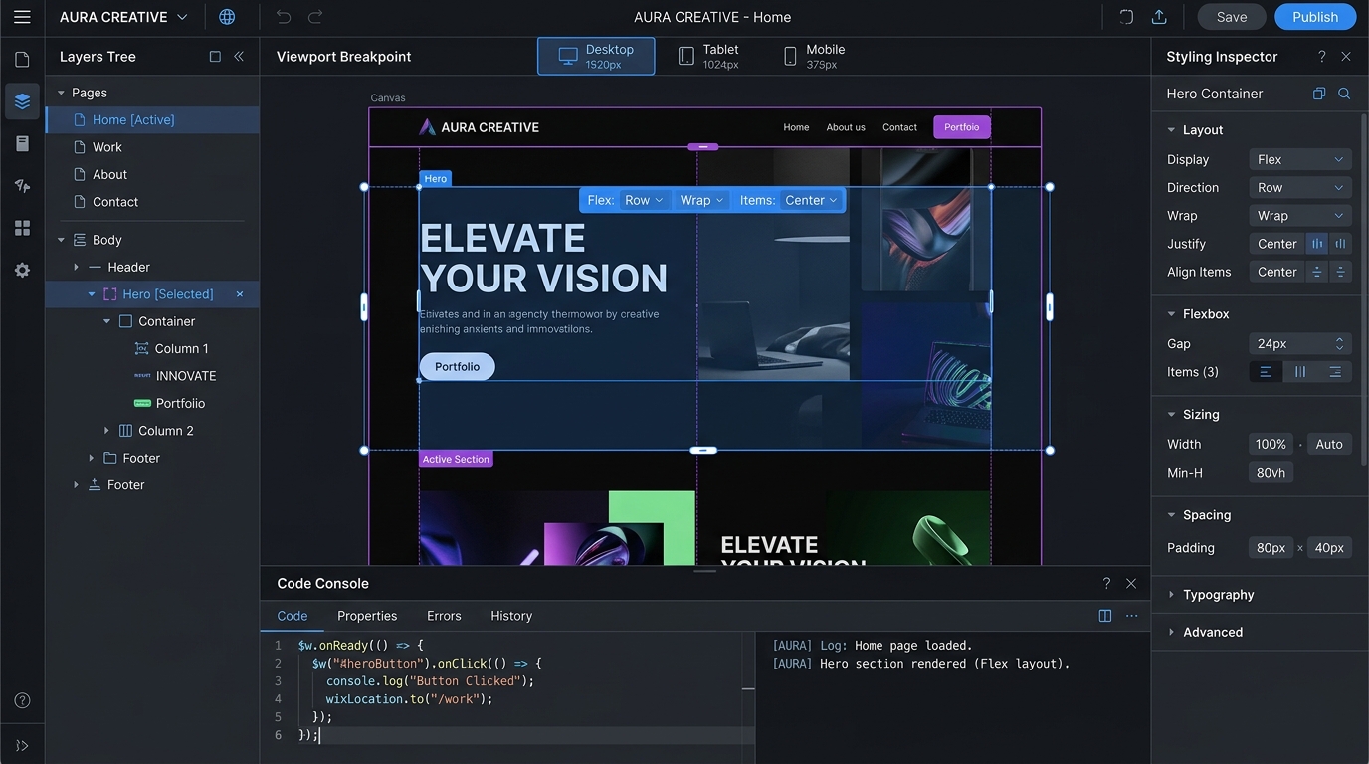Switch viewport to Desktop breakpoint
The image size is (1369, 764).
pos(596,56)
